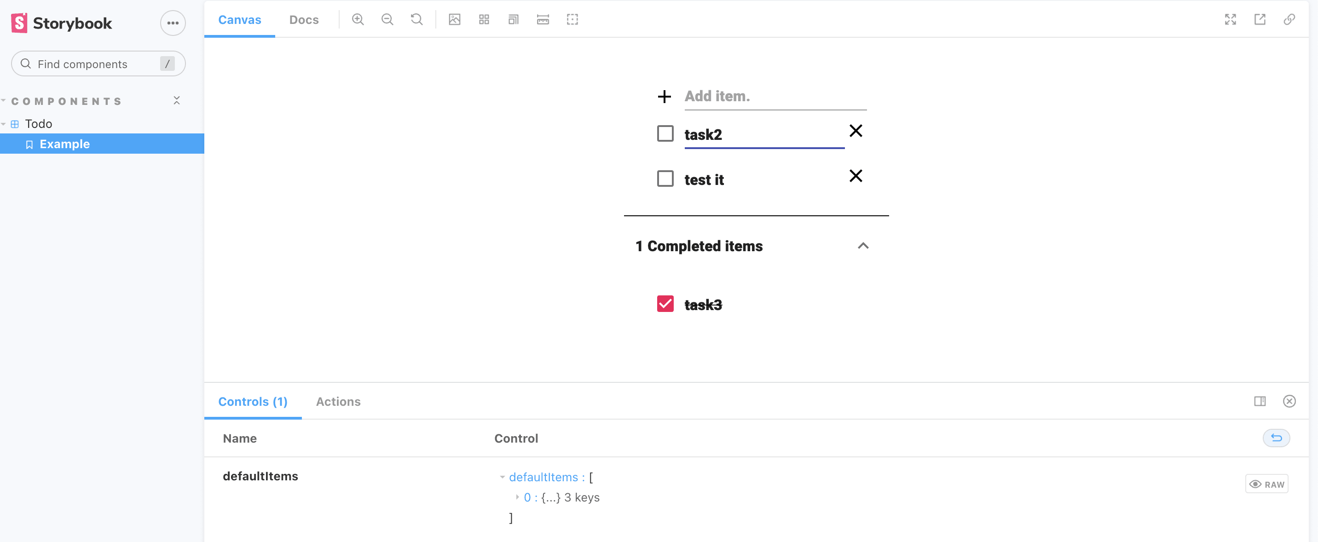
Task: Click the task3 completed item text
Action: coord(703,305)
